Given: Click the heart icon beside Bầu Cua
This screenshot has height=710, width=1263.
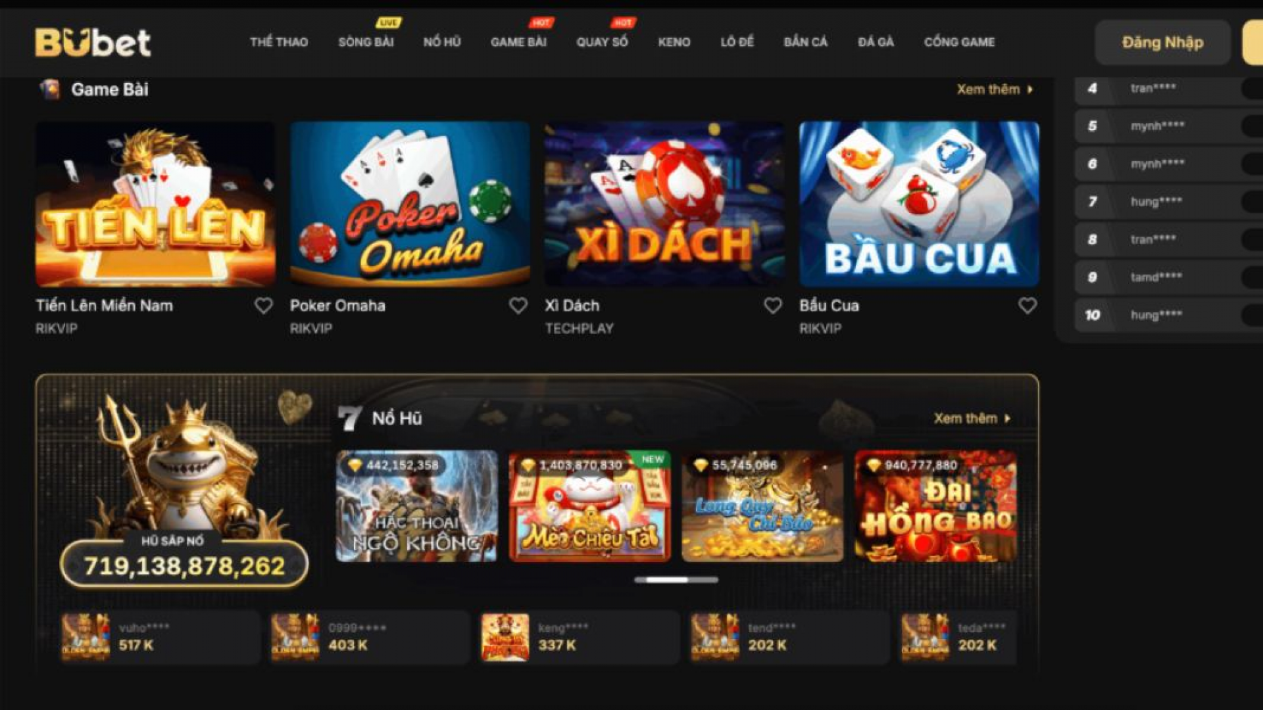Looking at the screenshot, I should point(1028,306).
